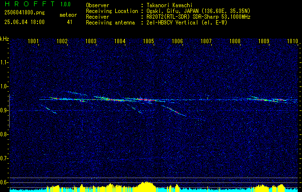
Task: Click the 1.0 kHz frequency axis label
Action: click(4, 86)
